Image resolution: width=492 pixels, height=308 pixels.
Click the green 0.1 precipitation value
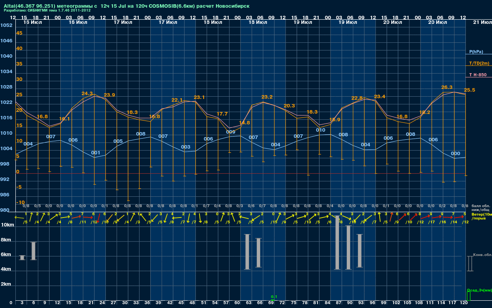pos(274,297)
